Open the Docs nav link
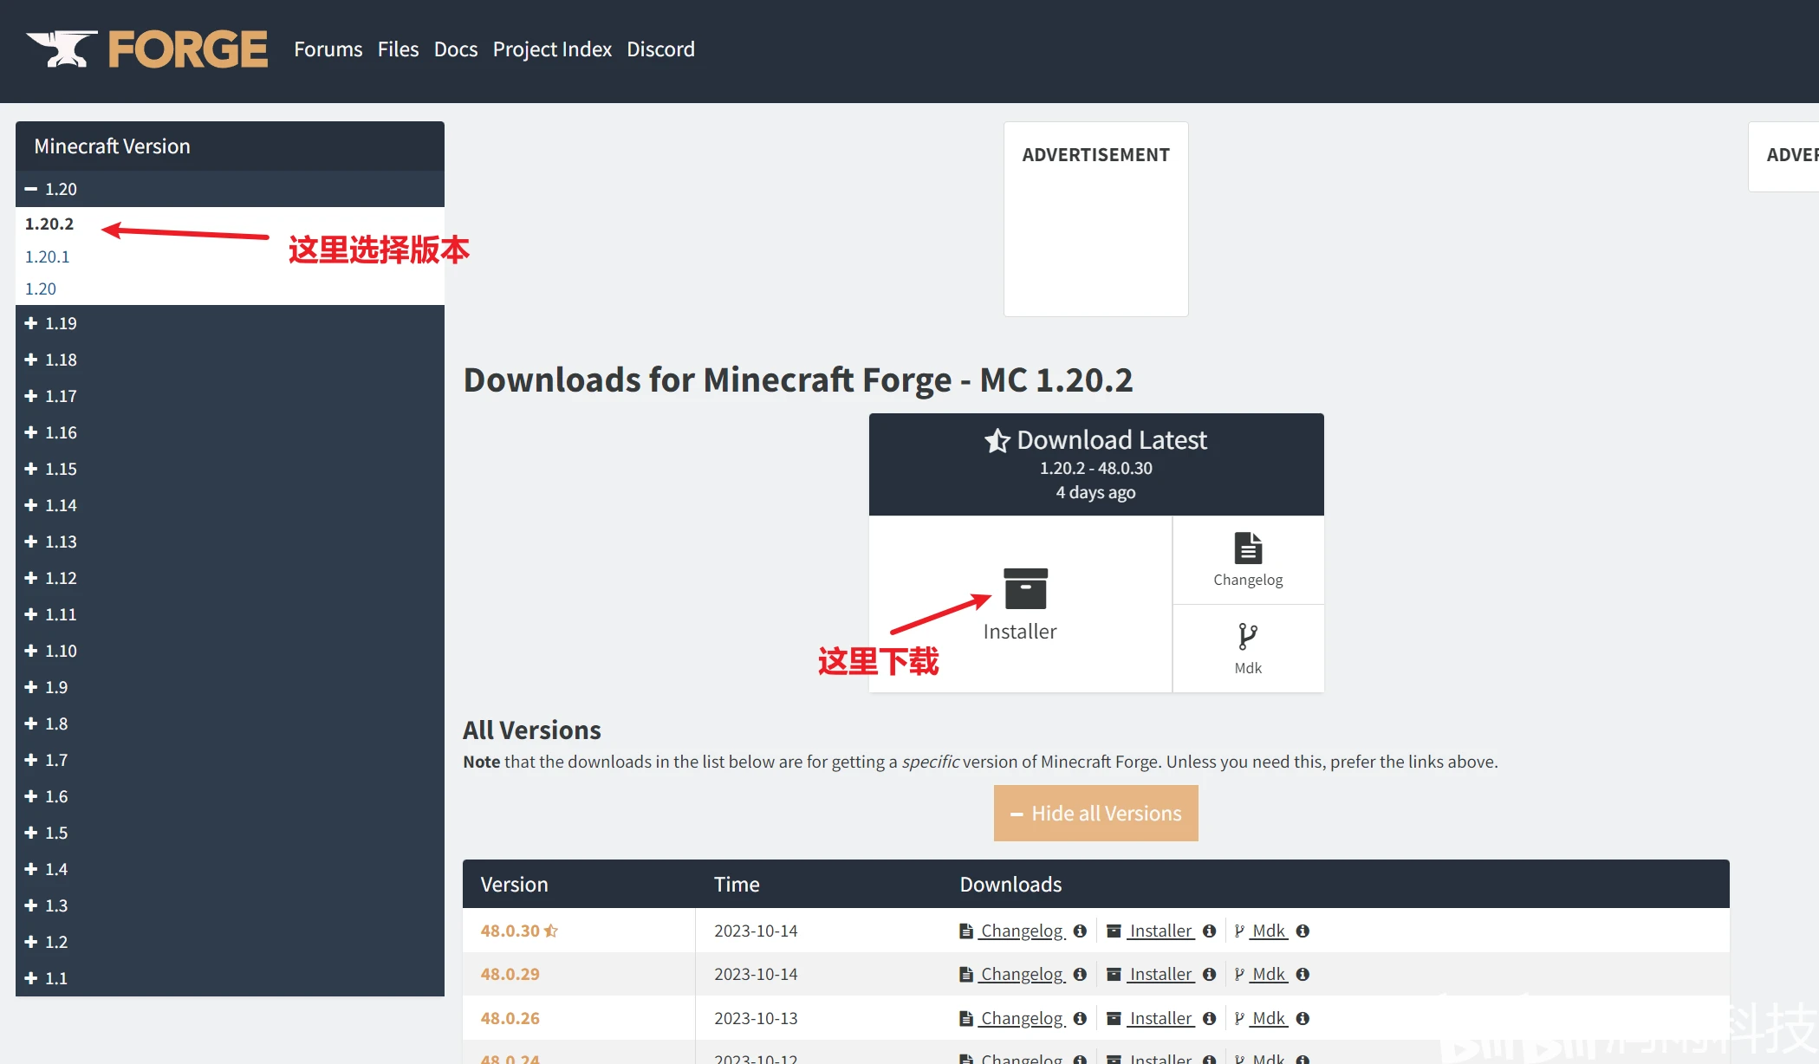The image size is (1819, 1064). tap(456, 49)
